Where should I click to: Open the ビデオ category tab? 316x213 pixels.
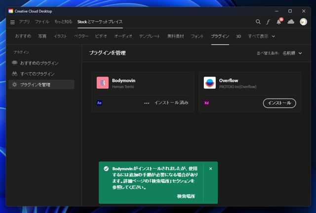click(x=101, y=36)
